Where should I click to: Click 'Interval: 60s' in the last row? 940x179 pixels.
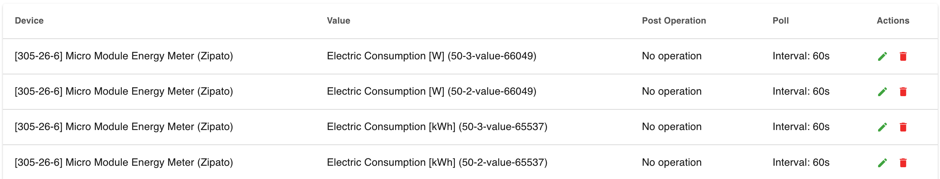tap(801, 162)
